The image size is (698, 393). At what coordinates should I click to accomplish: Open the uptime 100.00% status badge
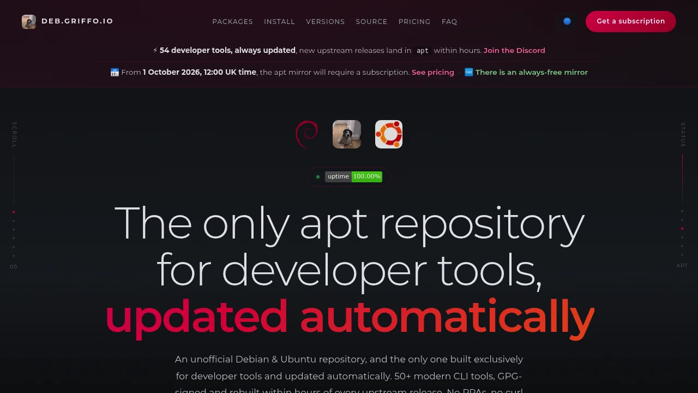pyautogui.click(x=353, y=176)
